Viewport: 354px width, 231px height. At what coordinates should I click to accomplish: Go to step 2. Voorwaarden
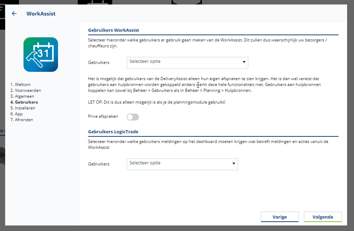[26, 90]
